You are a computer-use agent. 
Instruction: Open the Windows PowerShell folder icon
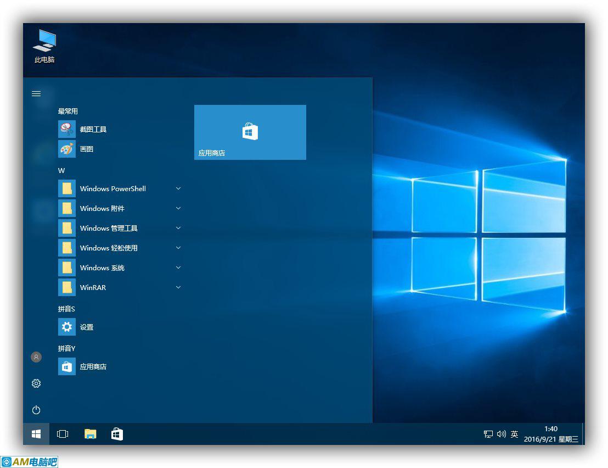tap(67, 188)
